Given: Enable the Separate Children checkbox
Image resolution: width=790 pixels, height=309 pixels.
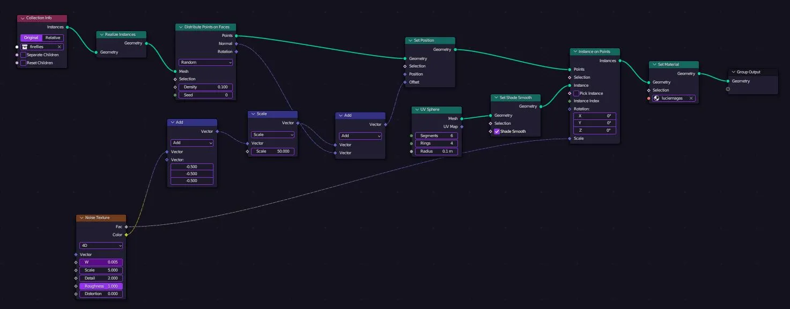Looking at the screenshot, I should [x=24, y=55].
